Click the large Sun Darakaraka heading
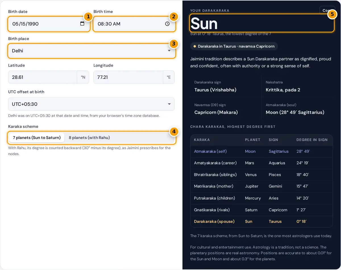 coord(204,24)
